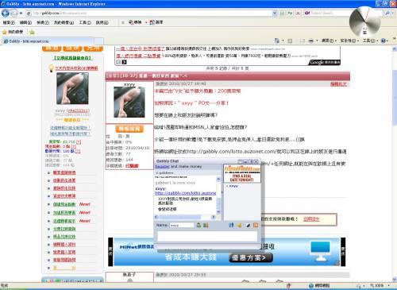Open the 檢視(V) menu
The image size is (397, 290).
[43, 23]
